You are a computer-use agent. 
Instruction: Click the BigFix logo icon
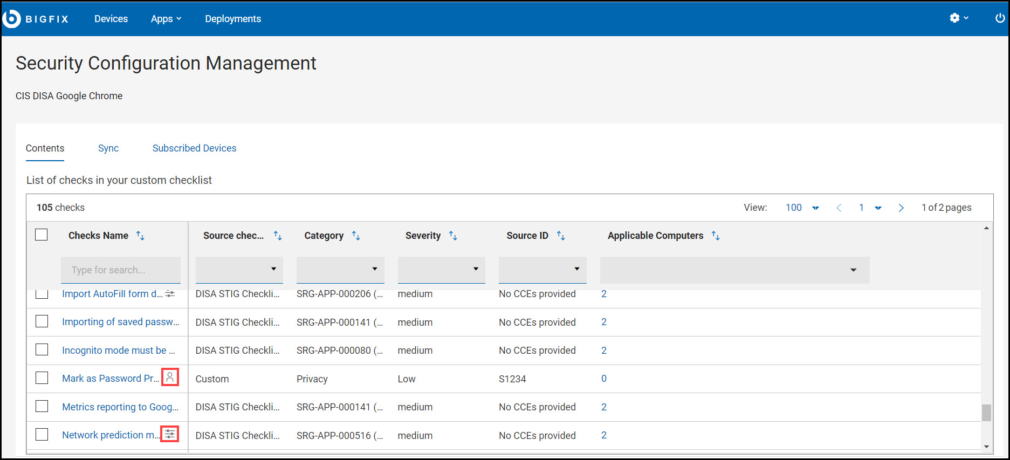click(12, 19)
